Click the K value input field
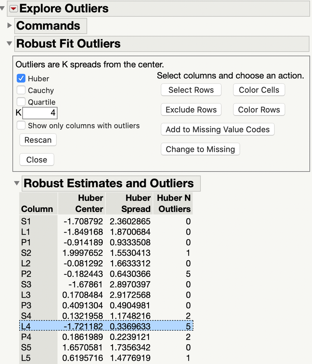Screen dimensions: 312x364 tap(40, 113)
